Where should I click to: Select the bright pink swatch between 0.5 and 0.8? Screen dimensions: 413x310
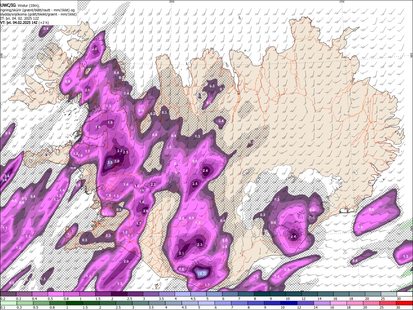pyautogui.click(x=55, y=294)
